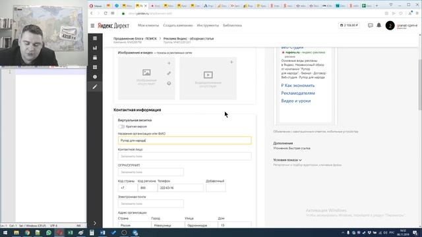Open Calculator from the taskbar
The height and width of the screenshot is (237, 422).
(x=92, y=232)
